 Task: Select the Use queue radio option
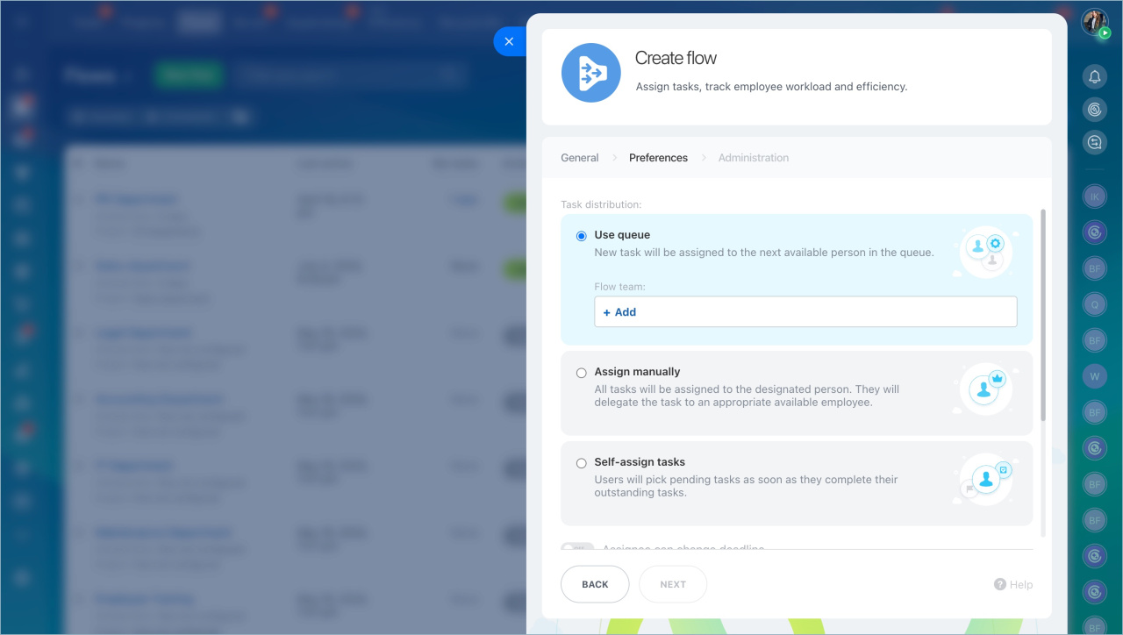(581, 236)
